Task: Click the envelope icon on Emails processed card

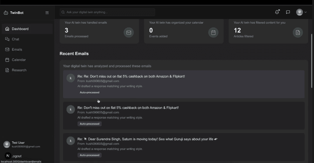Action: coord(129,33)
